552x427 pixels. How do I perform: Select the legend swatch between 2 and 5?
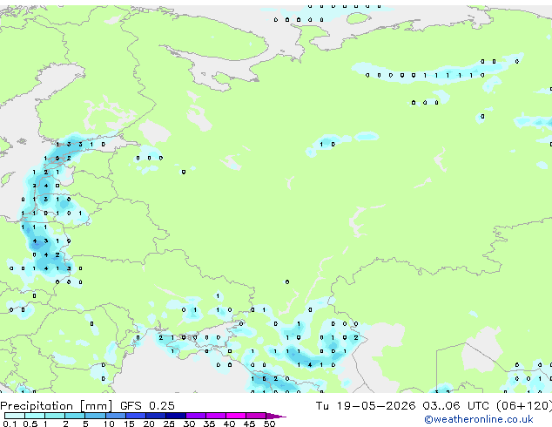click(75, 416)
